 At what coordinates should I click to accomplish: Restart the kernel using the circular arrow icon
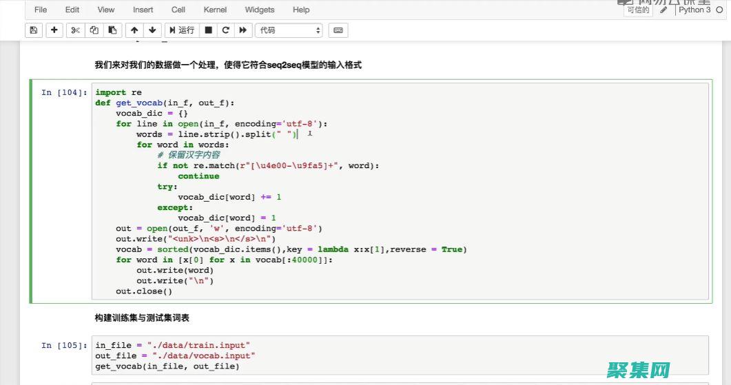click(x=225, y=30)
